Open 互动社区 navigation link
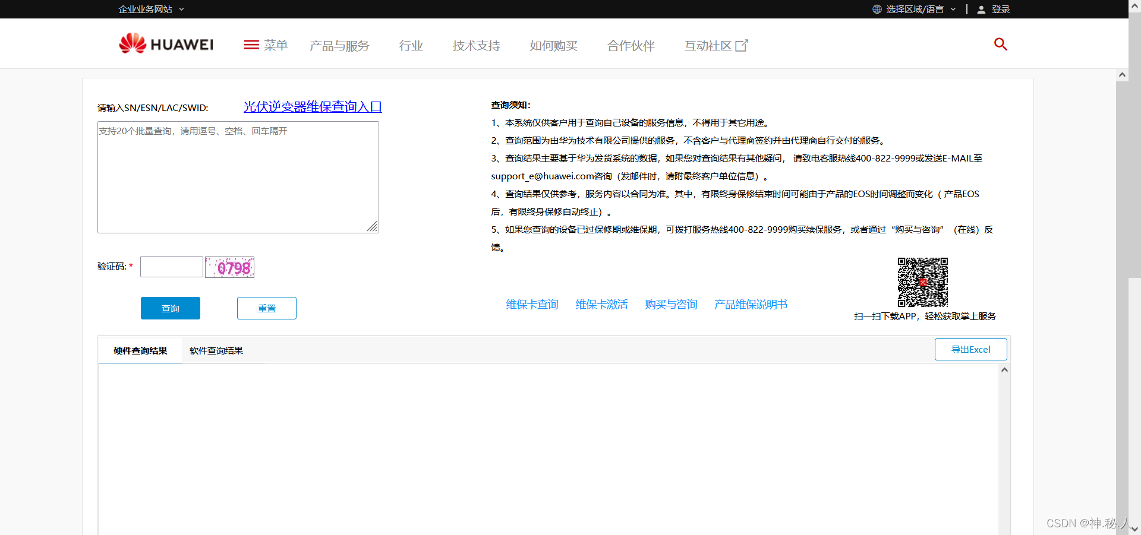 coord(708,46)
